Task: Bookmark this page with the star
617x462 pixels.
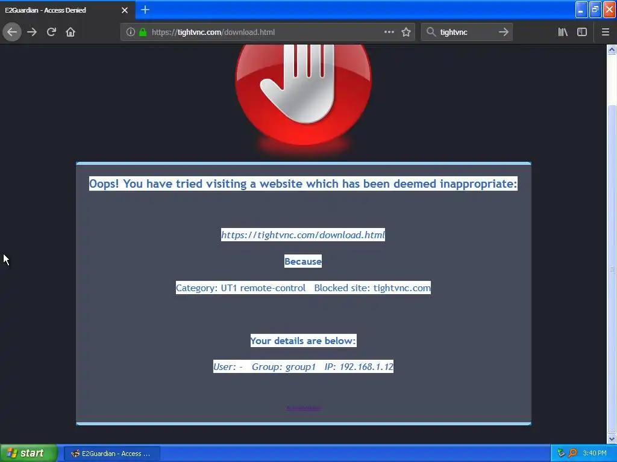Action: point(406,32)
